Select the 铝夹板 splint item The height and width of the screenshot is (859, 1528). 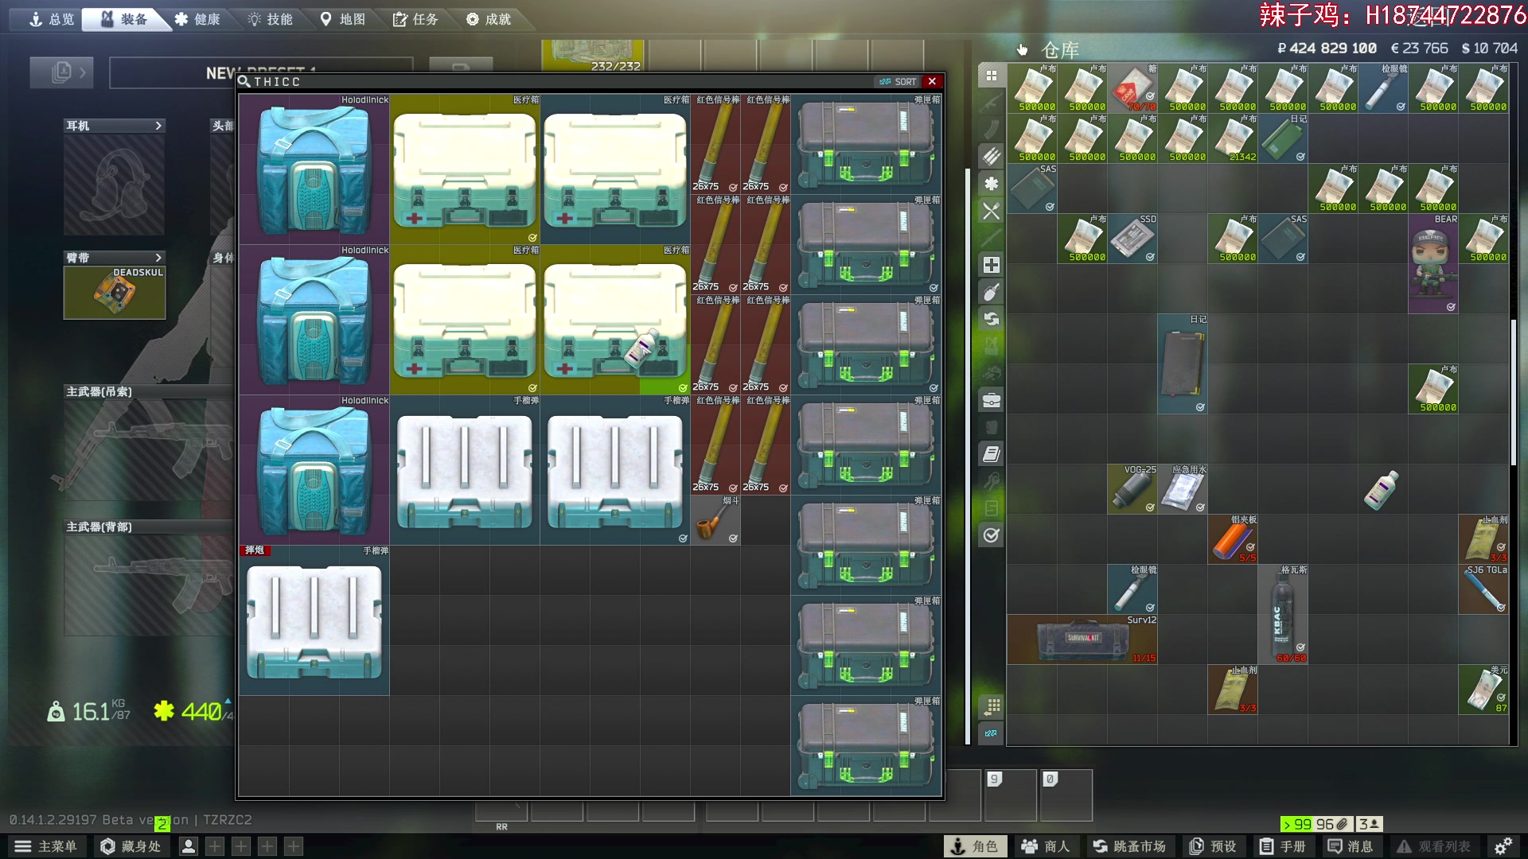[x=1233, y=539]
